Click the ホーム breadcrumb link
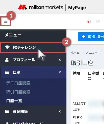Image resolution: width=104 pixels, height=124 pixels. point(75,53)
